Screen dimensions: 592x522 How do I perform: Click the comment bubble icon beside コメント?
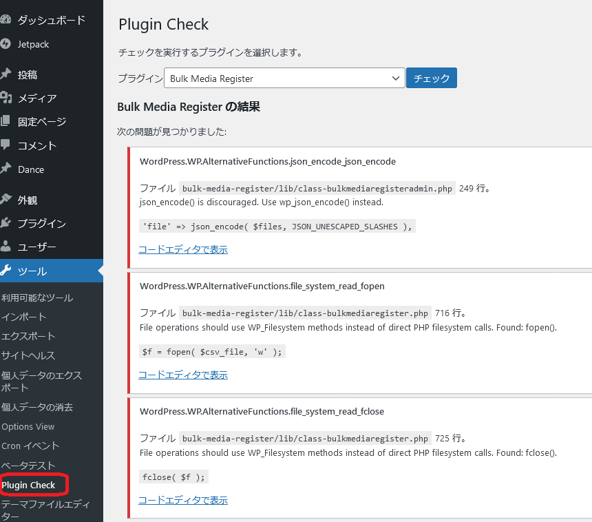(x=5, y=145)
